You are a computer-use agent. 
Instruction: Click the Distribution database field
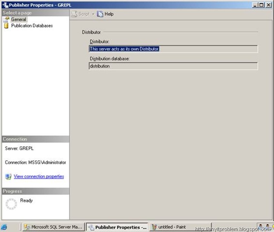pos(173,66)
